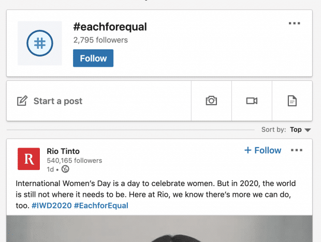Add a photo with the camera icon

[x=211, y=101]
